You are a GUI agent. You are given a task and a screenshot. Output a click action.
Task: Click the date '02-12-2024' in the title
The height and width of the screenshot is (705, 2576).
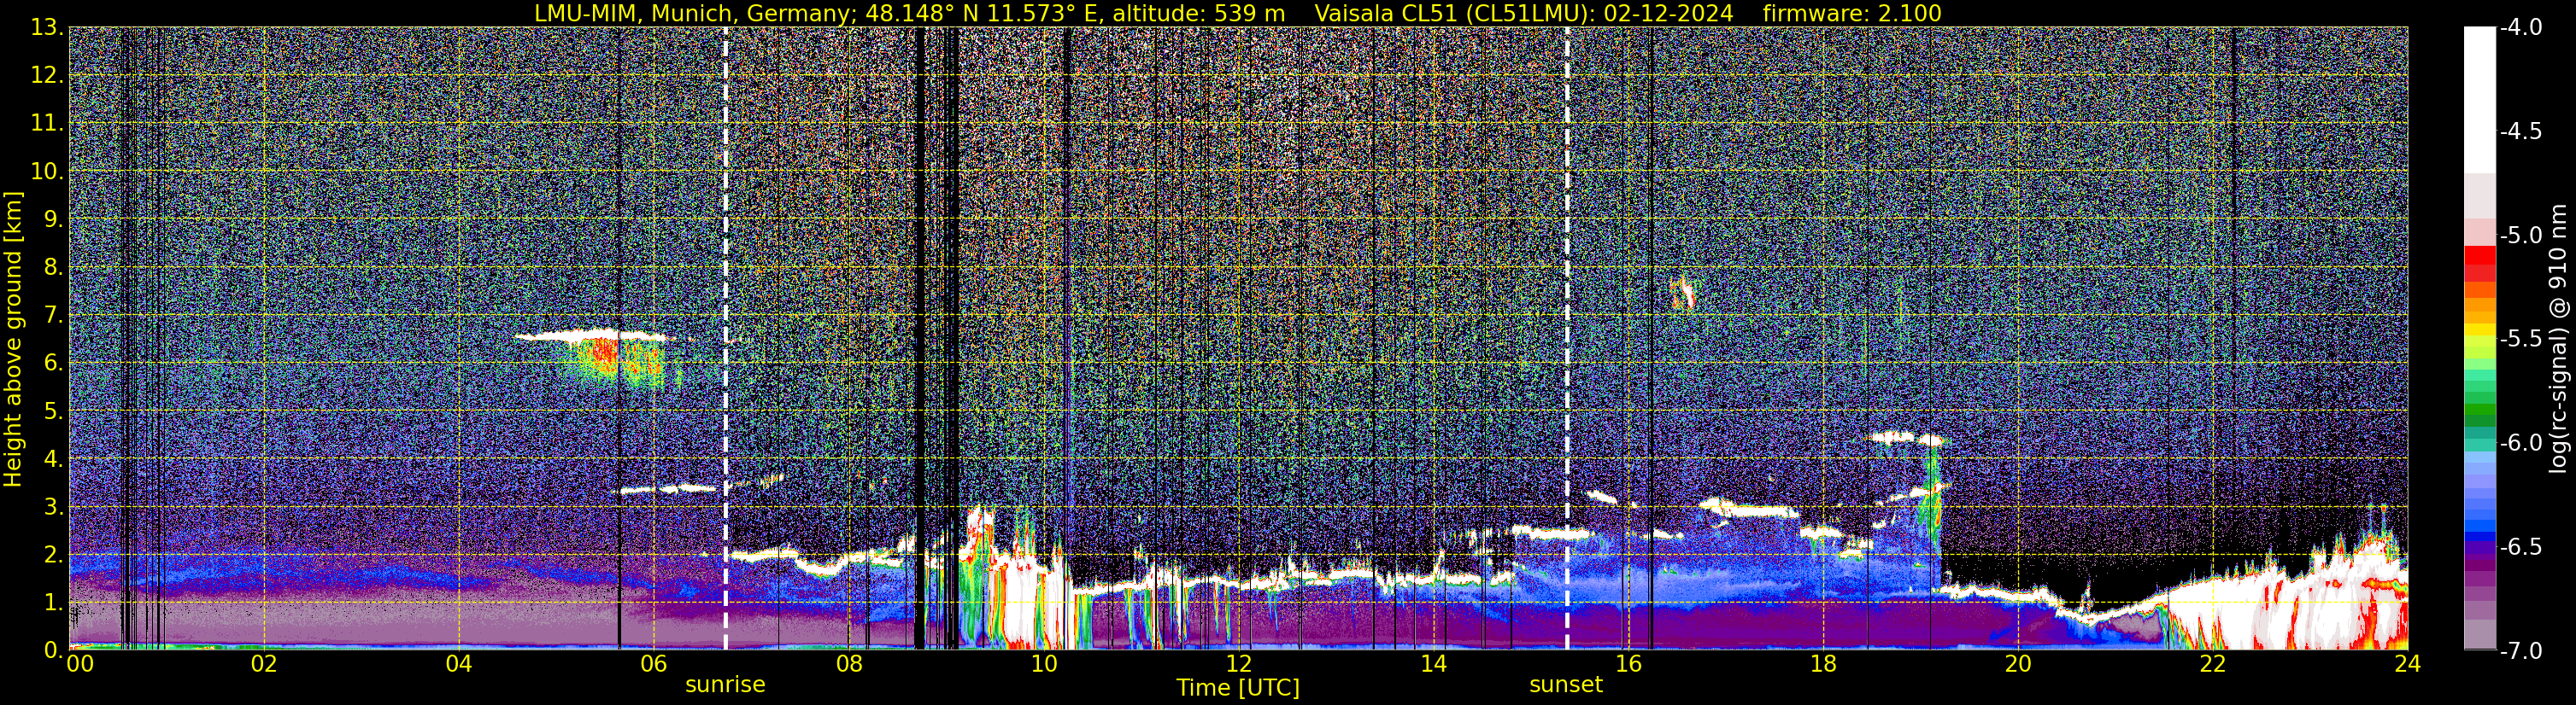click(1668, 13)
